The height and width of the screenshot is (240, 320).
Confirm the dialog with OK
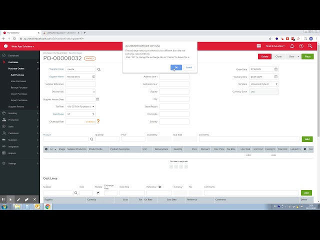point(176,67)
